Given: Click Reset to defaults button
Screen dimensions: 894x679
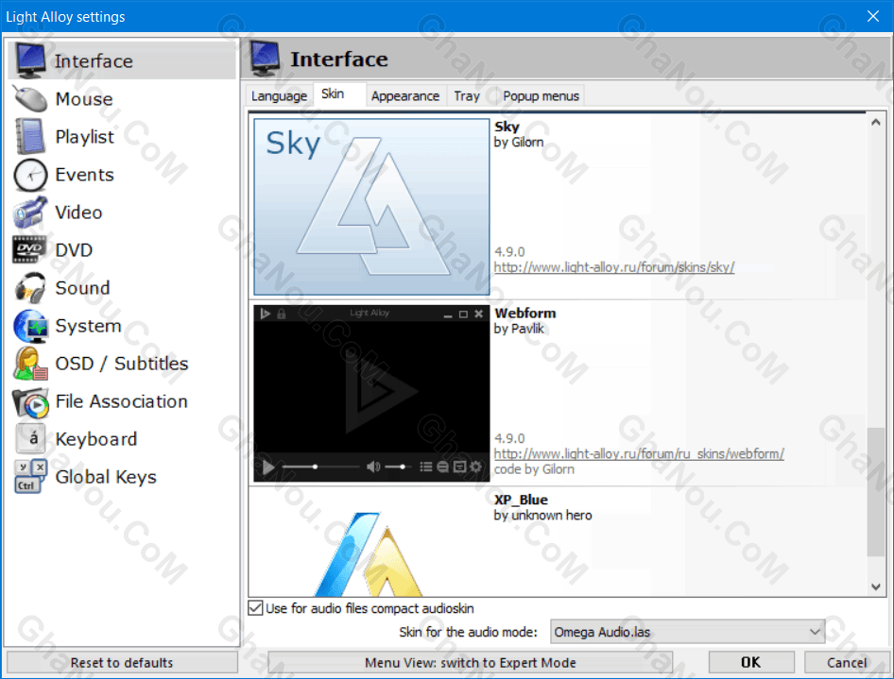Looking at the screenshot, I should (x=122, y=663).
